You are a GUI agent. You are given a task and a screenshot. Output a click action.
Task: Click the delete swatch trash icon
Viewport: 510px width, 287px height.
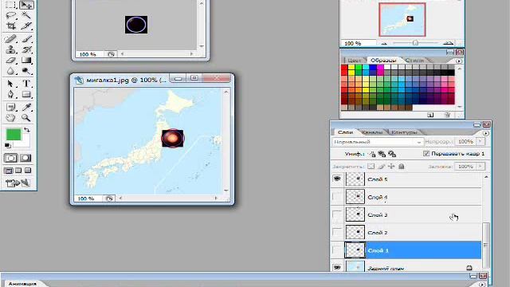447,115
